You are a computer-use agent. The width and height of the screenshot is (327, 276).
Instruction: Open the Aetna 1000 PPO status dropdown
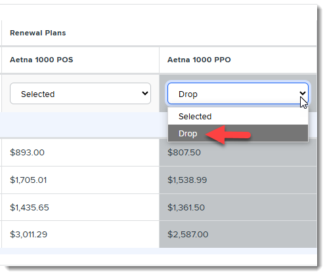tap(238, 93)
